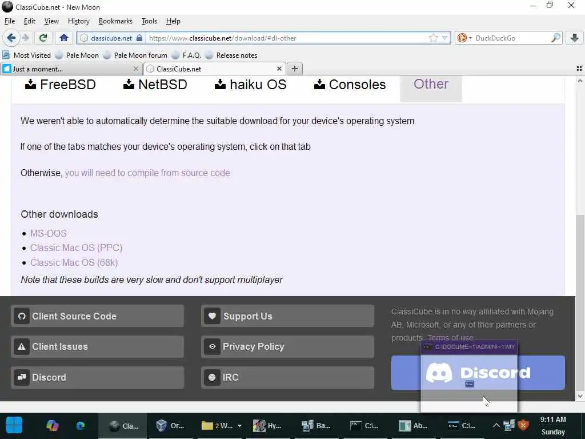Open the '2 W...' folder taskbar group
The height and width of the screenshot is (439, 585).
(221, 425)
